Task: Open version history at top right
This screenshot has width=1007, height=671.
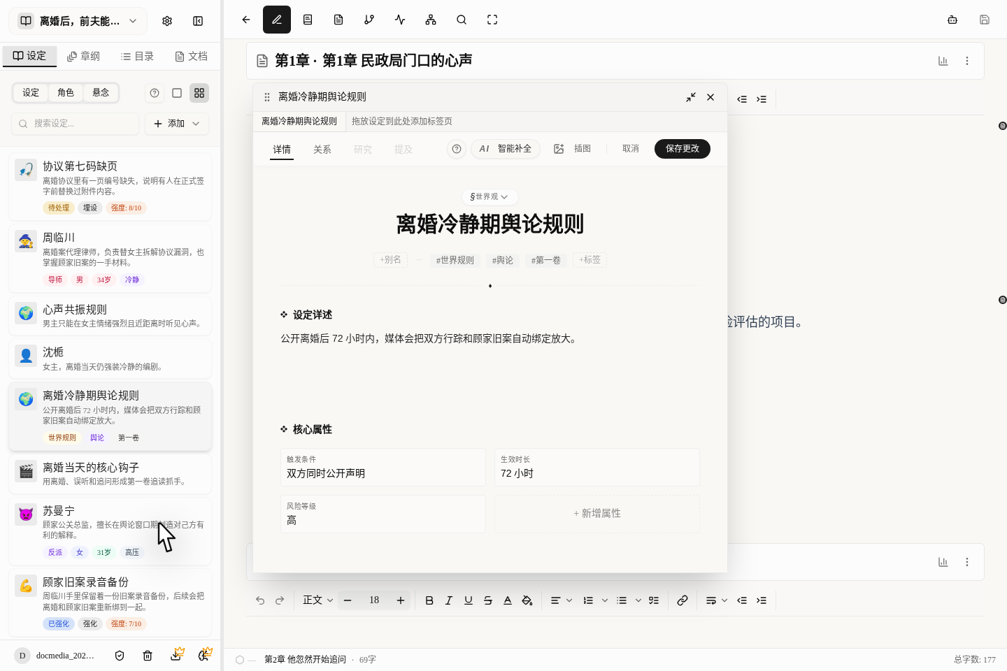Action: click(952, 20)
